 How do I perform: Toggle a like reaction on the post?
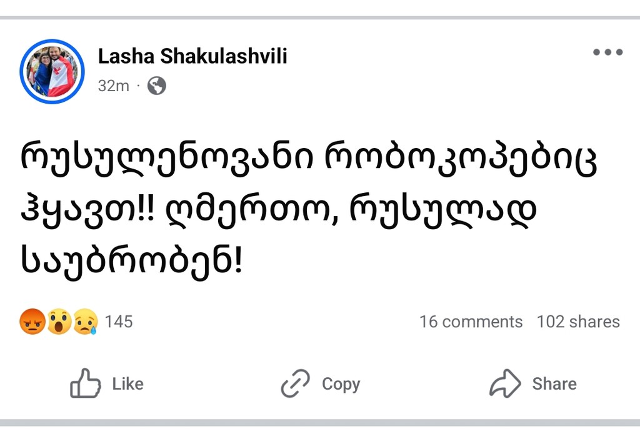(109, 383)
